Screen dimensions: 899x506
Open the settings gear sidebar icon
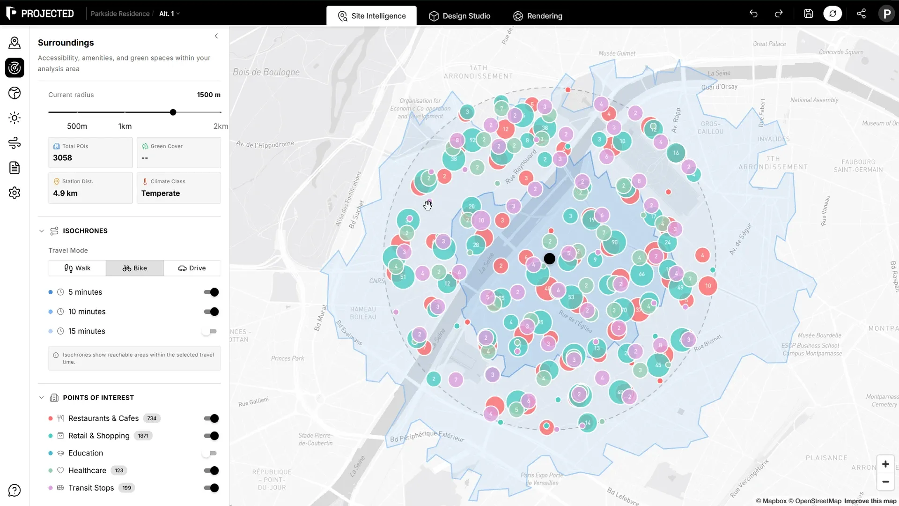click(x=15, y=193)
